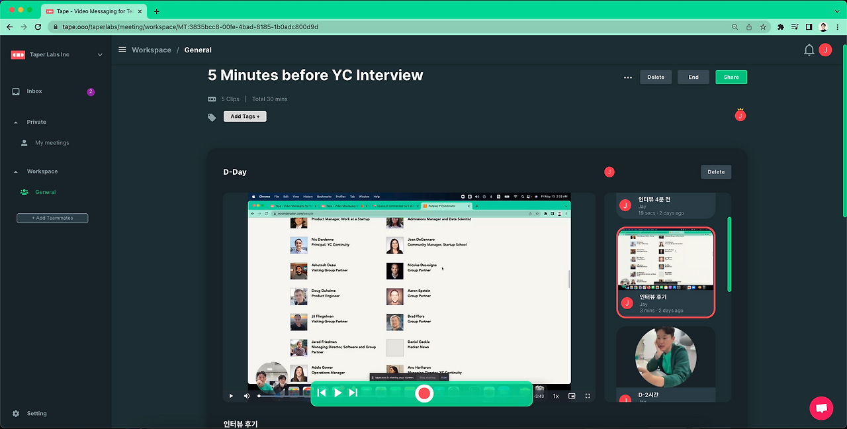Skip to next clip in green bar
The height and width of the screenshot is (429, 847).
tap(353, 393)
